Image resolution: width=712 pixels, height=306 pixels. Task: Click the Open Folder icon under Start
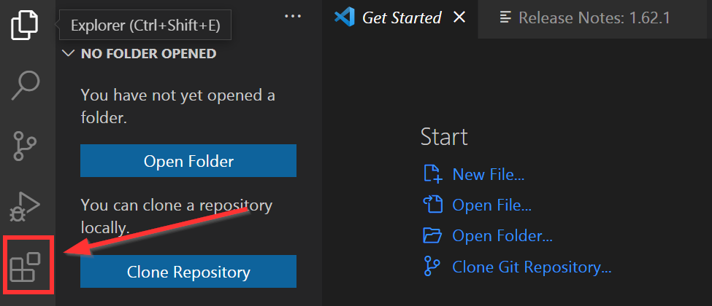click(x=432, y=235)
